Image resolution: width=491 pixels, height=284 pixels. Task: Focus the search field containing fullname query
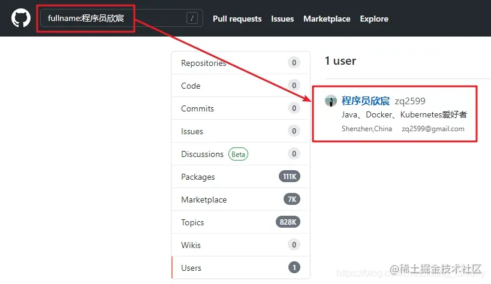pos(122,18)
